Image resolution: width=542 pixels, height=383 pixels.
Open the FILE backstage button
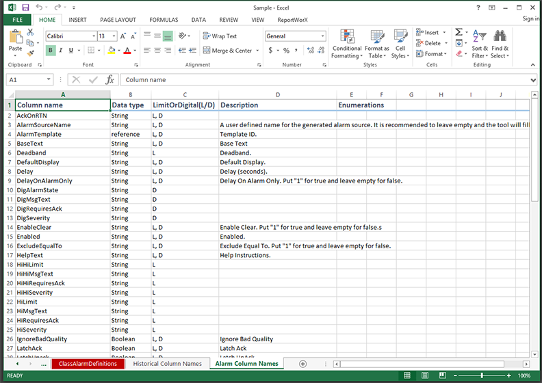17,21
